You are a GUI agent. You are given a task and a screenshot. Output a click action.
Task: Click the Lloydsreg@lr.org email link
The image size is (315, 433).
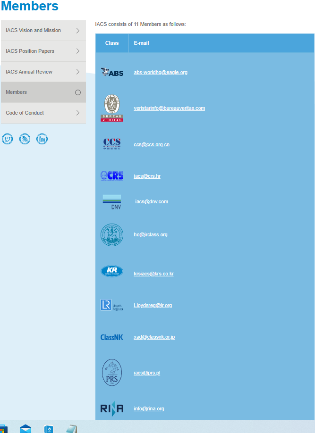tap(153, 306)
